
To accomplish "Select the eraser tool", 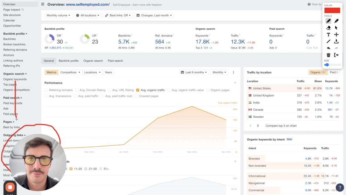I will click(x=328, y=28).
